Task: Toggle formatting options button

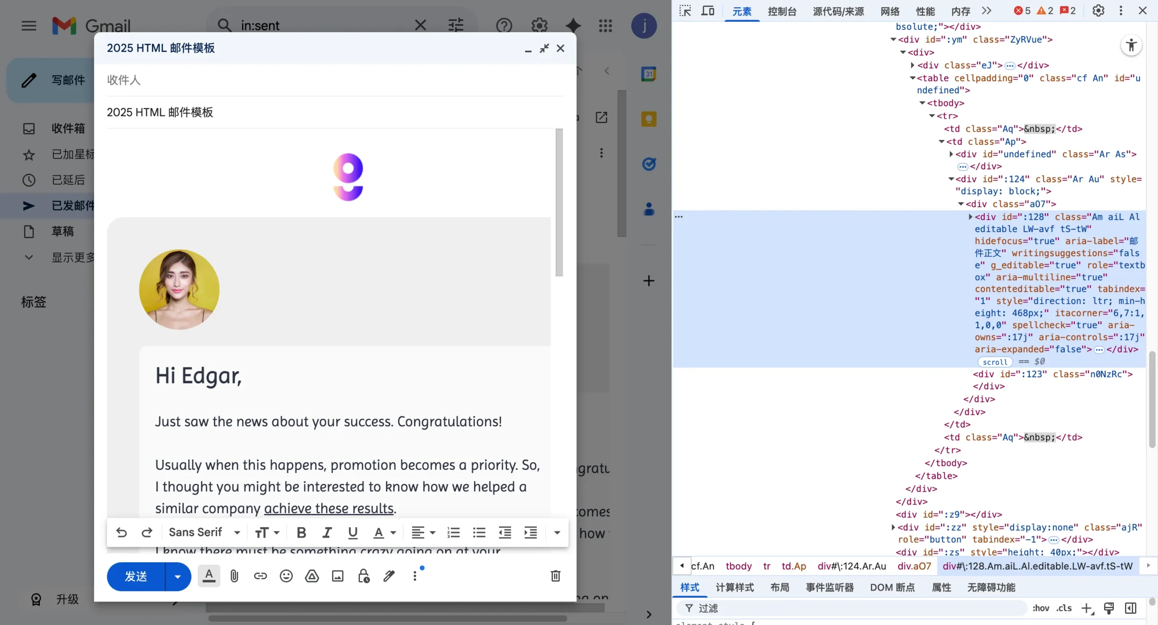Action: pyautogui.click(x=209, y=576)
